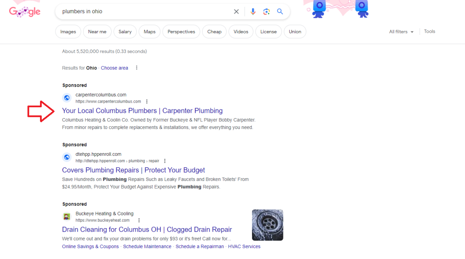Viewport: 465px width, 259px height.
Task: Open Google Lens image search icon
Action: coord(267,12)
